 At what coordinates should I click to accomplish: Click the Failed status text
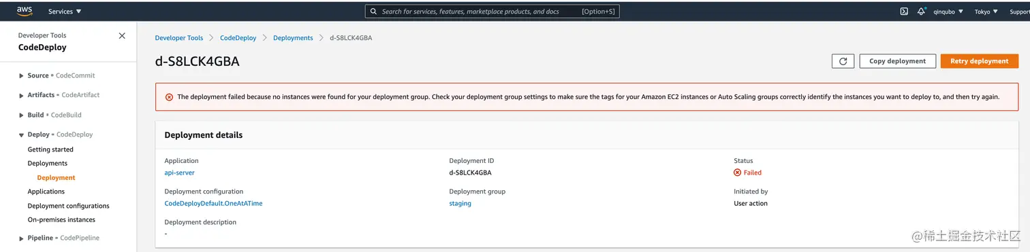coord(753,173)
